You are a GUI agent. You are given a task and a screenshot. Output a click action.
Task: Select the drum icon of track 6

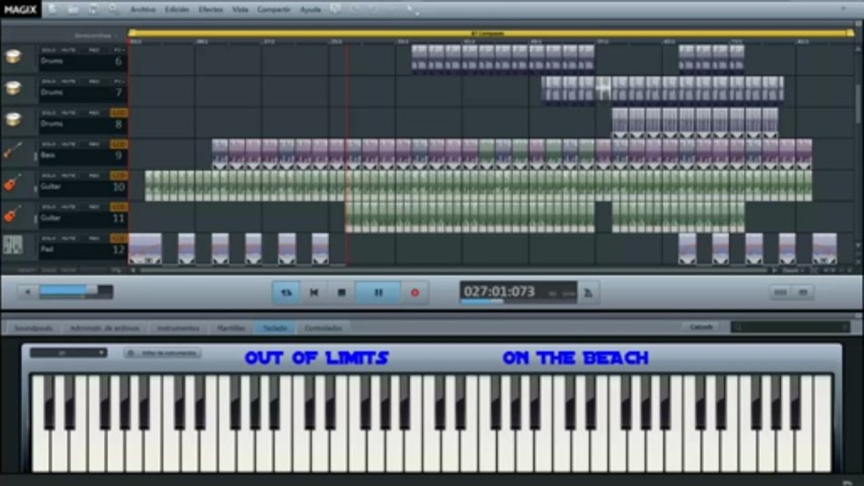[13, 56]
